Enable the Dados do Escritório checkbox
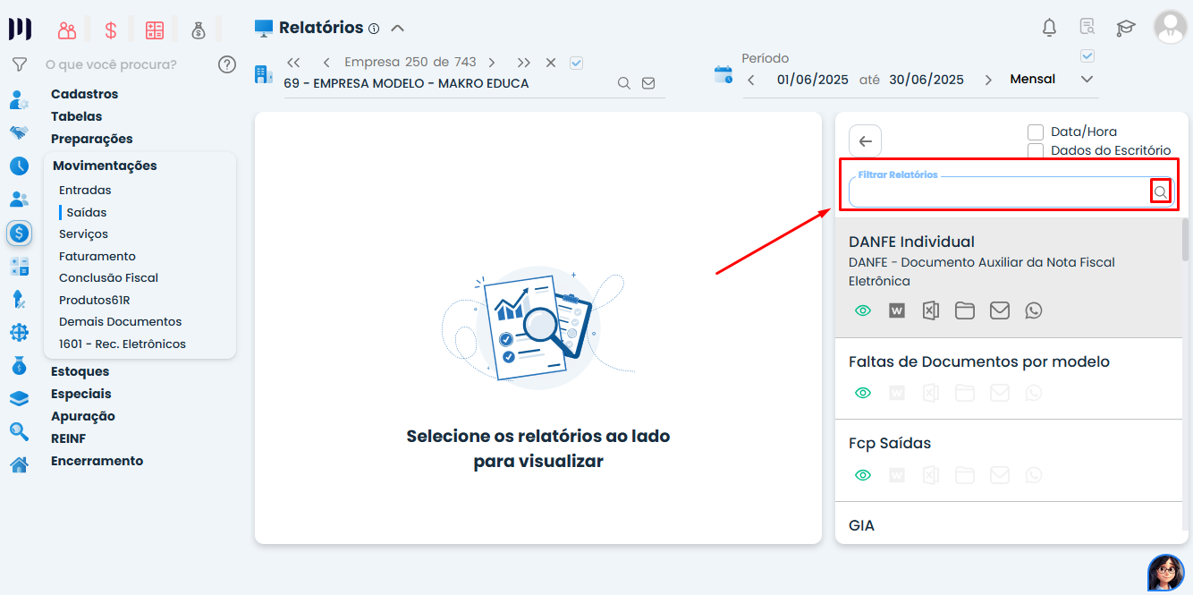Image resolution: width=1193 pixels, height=595 pixels. pyautogui.click(x=1036, y=150)
